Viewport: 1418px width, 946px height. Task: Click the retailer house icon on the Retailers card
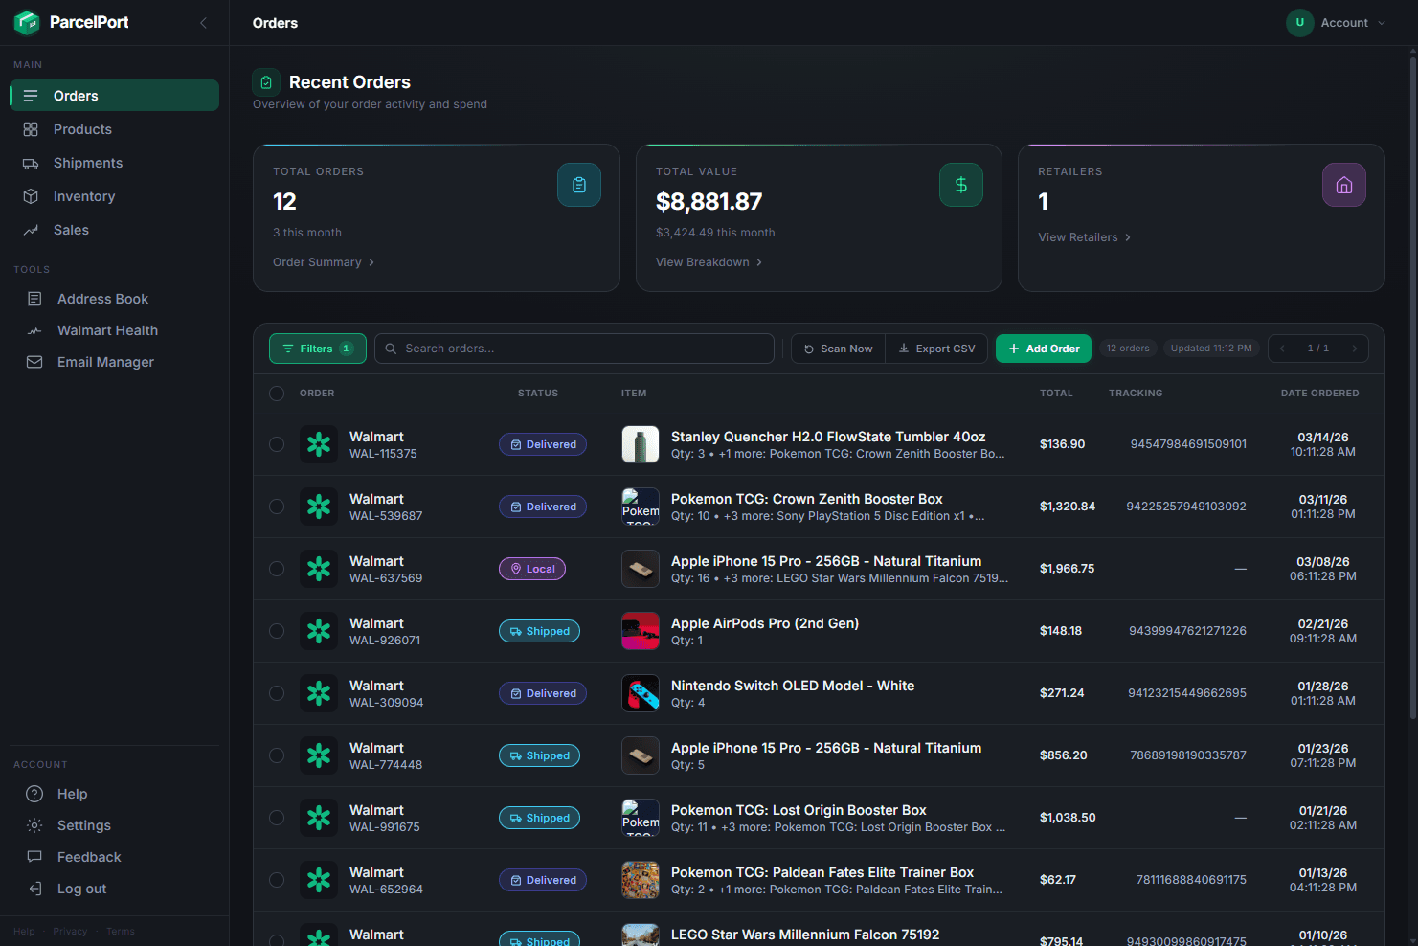tap(1343, 184)
